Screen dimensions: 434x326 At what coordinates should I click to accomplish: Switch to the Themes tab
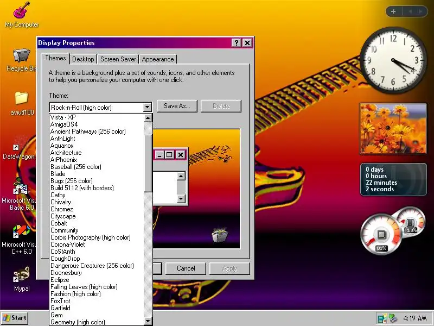click(55, 58)
